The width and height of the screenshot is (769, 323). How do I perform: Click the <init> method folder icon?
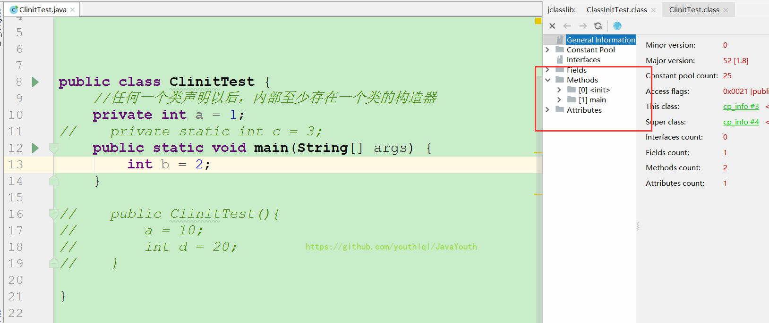point(572,90)
